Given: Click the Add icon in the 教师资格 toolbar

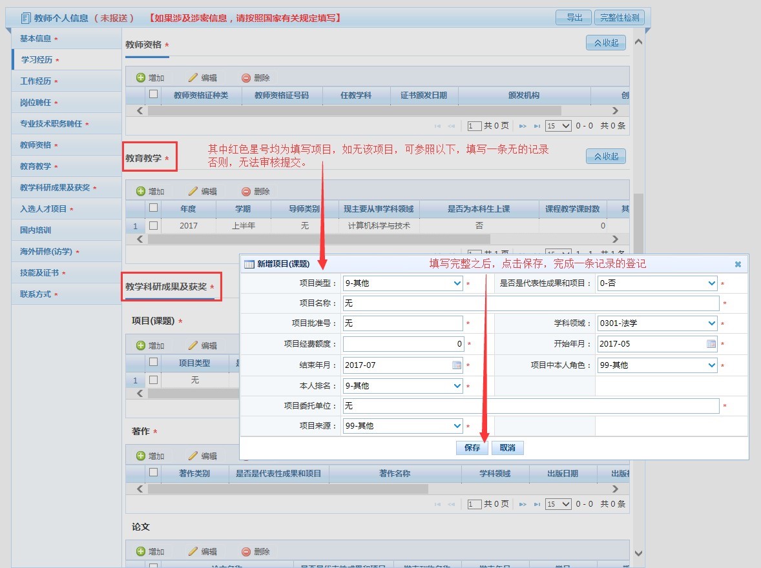Looking at the screenshot, I should pyautogui.click(x=141, y=78).
